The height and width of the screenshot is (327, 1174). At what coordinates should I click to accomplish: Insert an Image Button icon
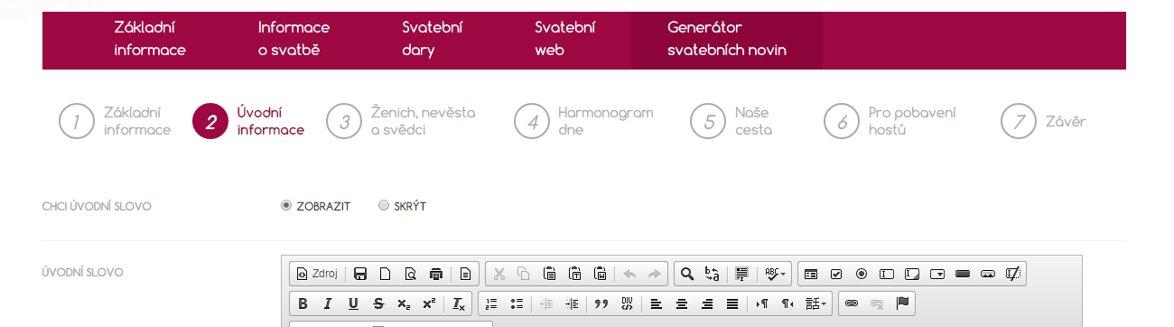(988, 274)
